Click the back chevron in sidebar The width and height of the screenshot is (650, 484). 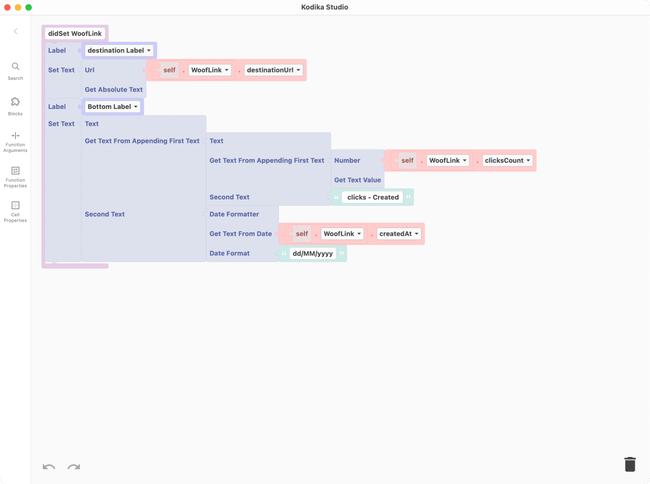point(15,31)
